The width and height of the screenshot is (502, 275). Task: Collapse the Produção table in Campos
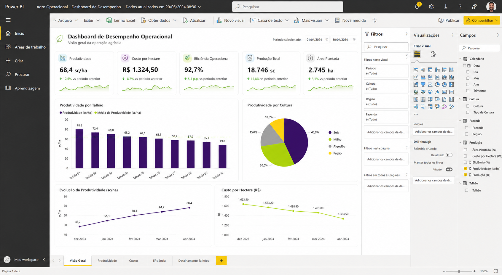pos(460,142)
